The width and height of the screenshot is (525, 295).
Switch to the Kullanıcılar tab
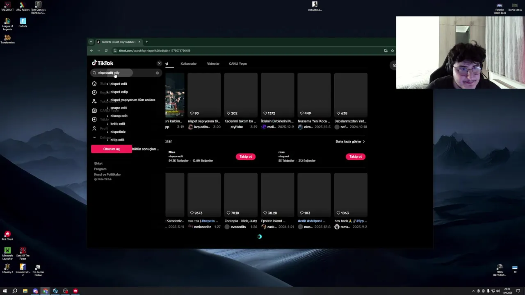[189, 64]
